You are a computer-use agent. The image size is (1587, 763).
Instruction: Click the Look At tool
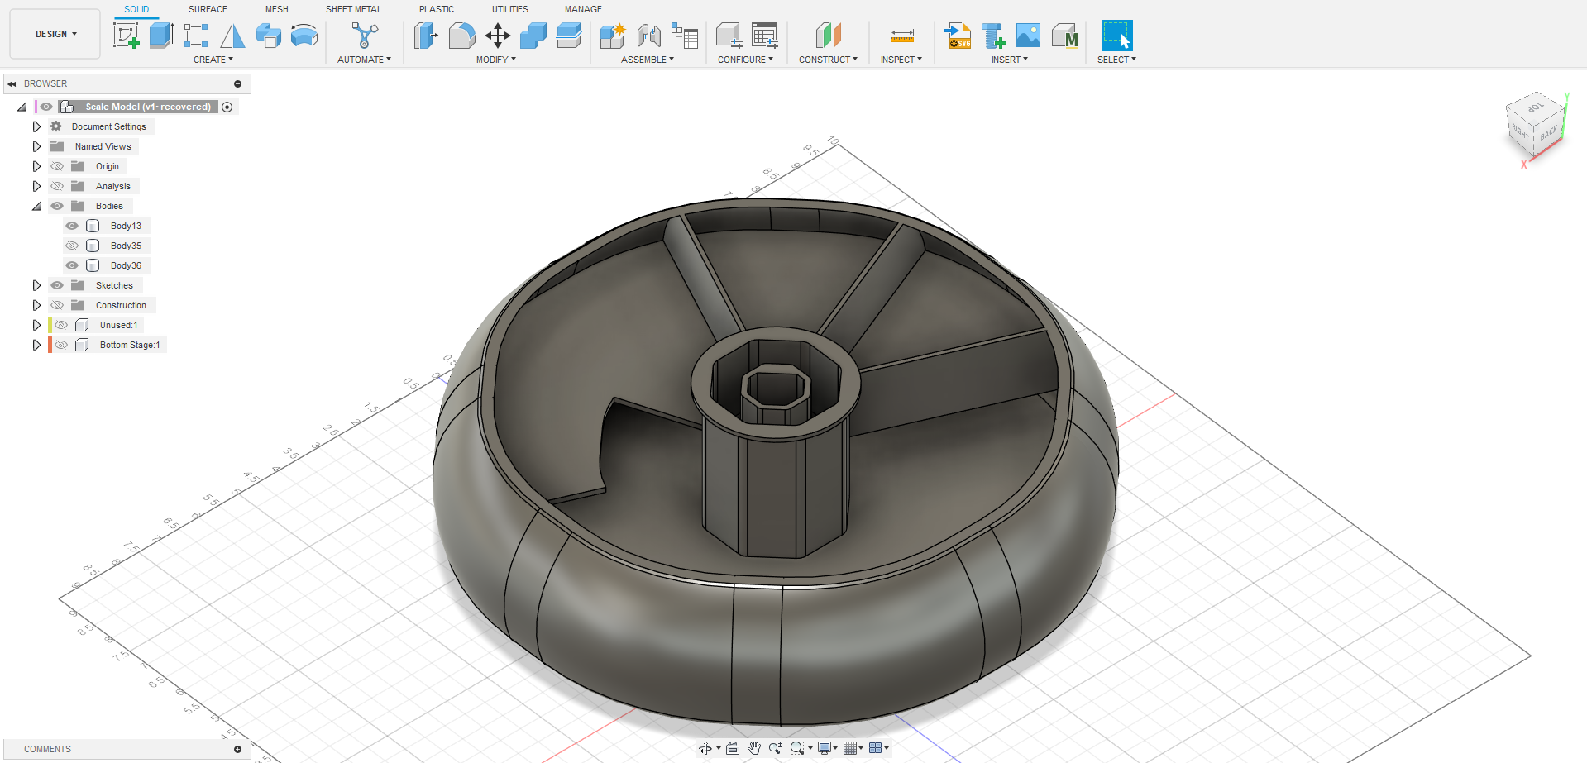(x=733, y=748)
